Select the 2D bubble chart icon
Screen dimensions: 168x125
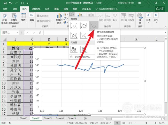click(x=74, y=49)
